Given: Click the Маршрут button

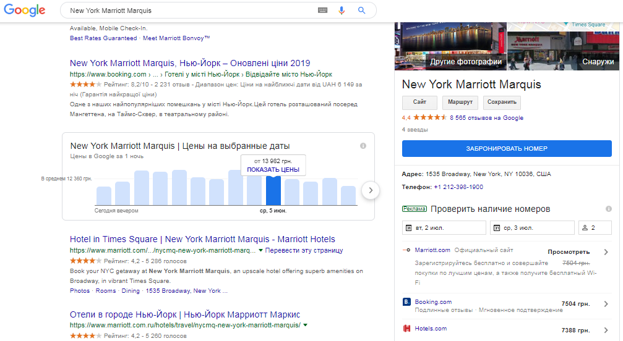Looking at the screenshot, I should (x=460, y=103).
